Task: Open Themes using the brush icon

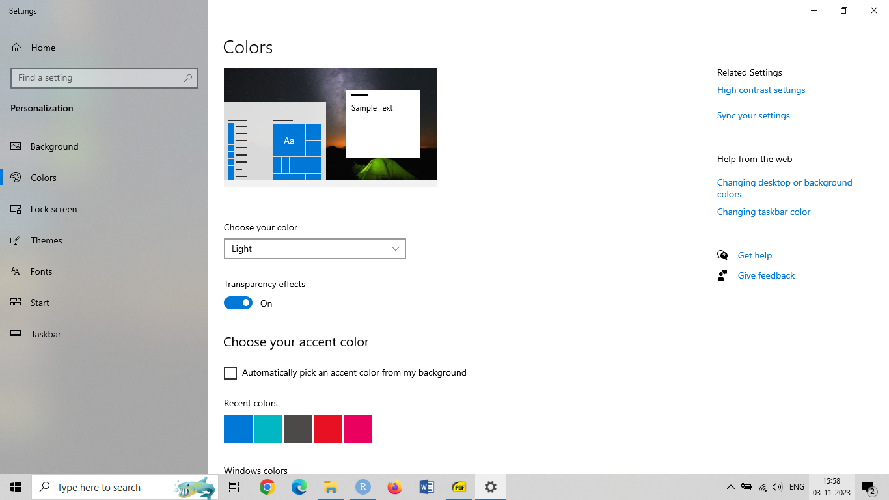Action: click(16, 240)
